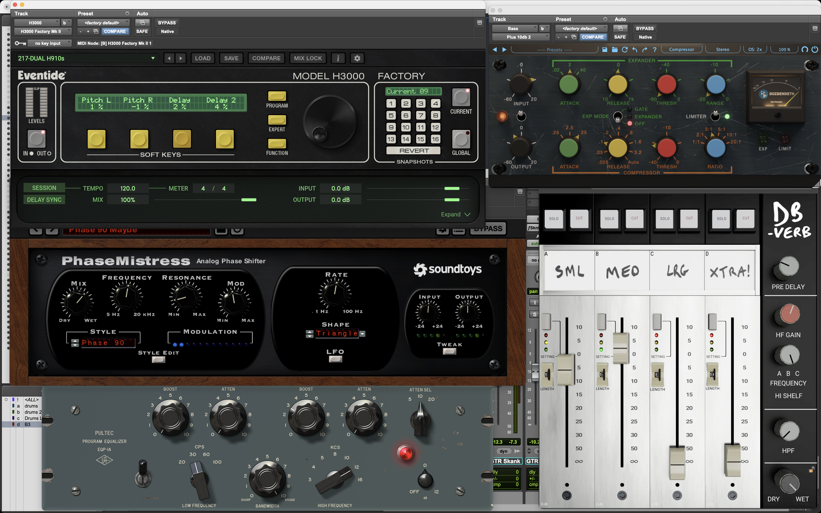Screen dimensions: 821x513
Task: Click snapshot number 7 button
Action: [x=421, y=115]
